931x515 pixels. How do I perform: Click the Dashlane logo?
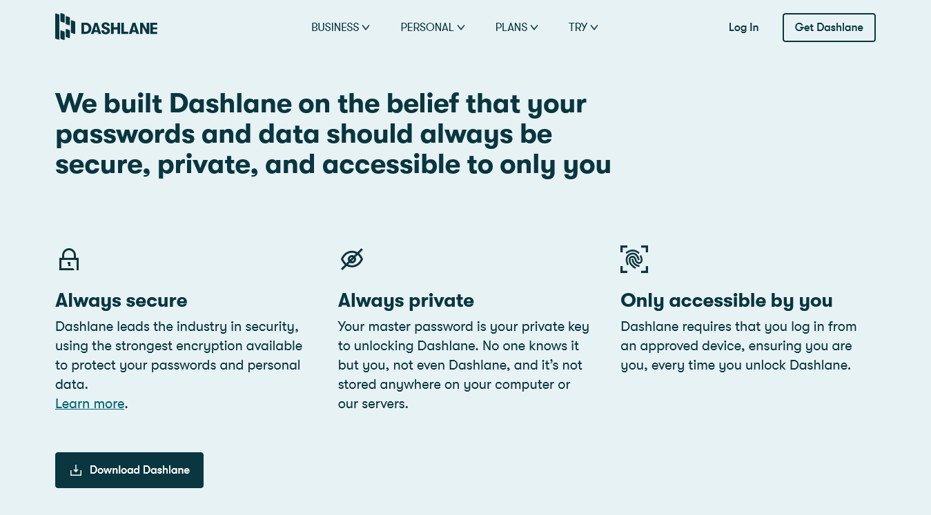(106, 26)
